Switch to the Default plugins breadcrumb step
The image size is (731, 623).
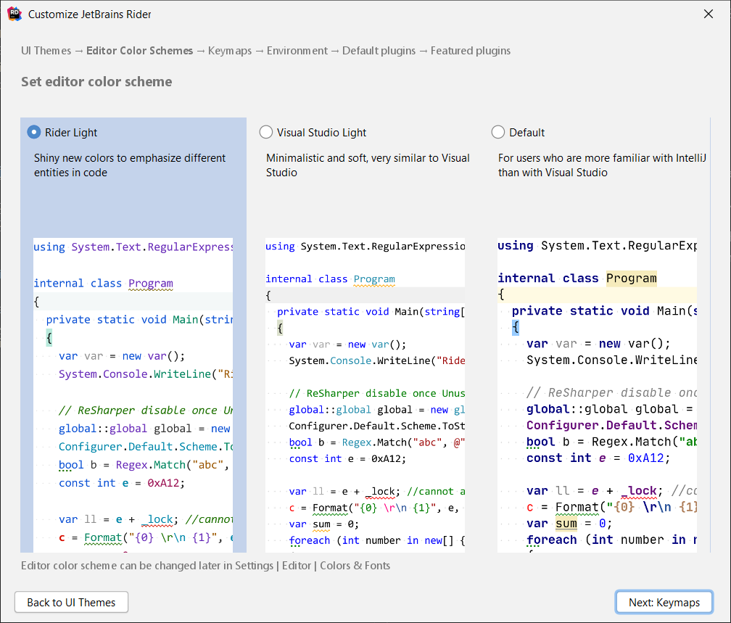379,51
